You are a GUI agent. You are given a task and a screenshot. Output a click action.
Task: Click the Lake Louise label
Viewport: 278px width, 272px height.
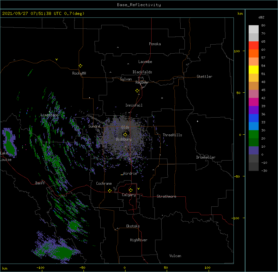tap(6, 156)
